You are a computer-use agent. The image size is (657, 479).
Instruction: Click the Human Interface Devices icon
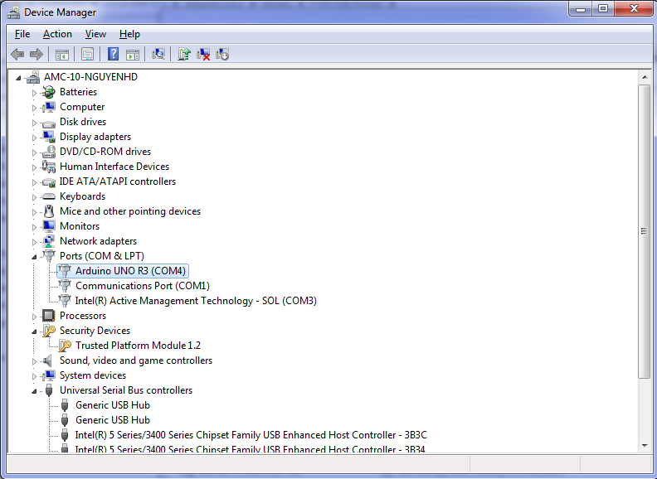49,167
